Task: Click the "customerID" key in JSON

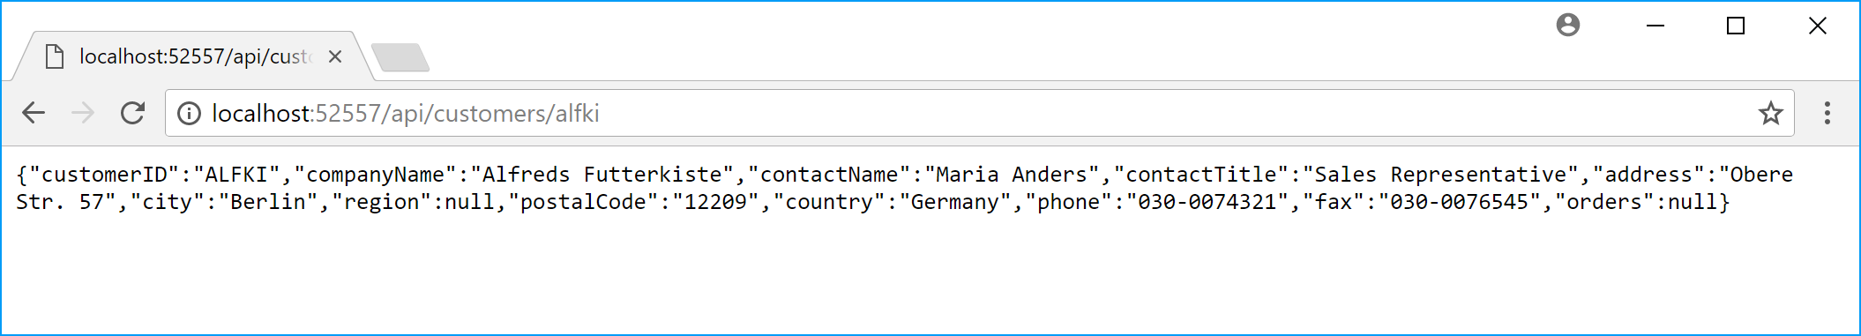Action: pos(104,175)
